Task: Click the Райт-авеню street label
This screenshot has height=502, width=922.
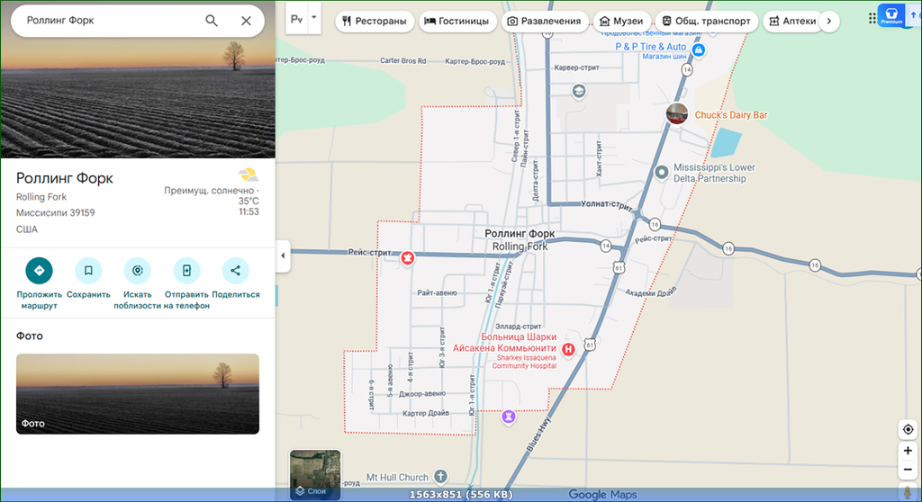Action: (437, 292)
